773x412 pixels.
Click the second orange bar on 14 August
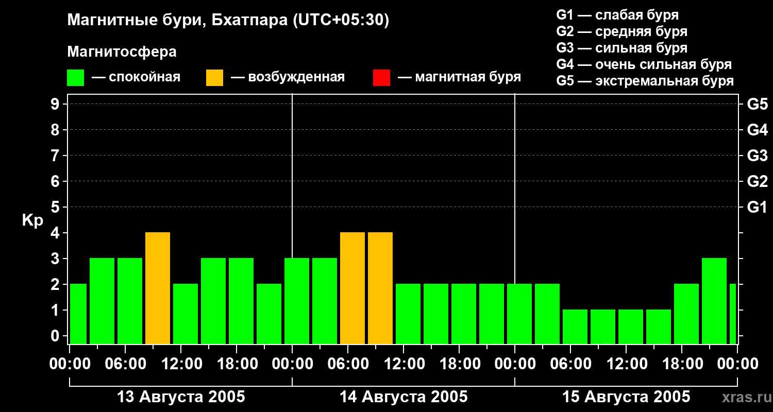coord(380,288)
